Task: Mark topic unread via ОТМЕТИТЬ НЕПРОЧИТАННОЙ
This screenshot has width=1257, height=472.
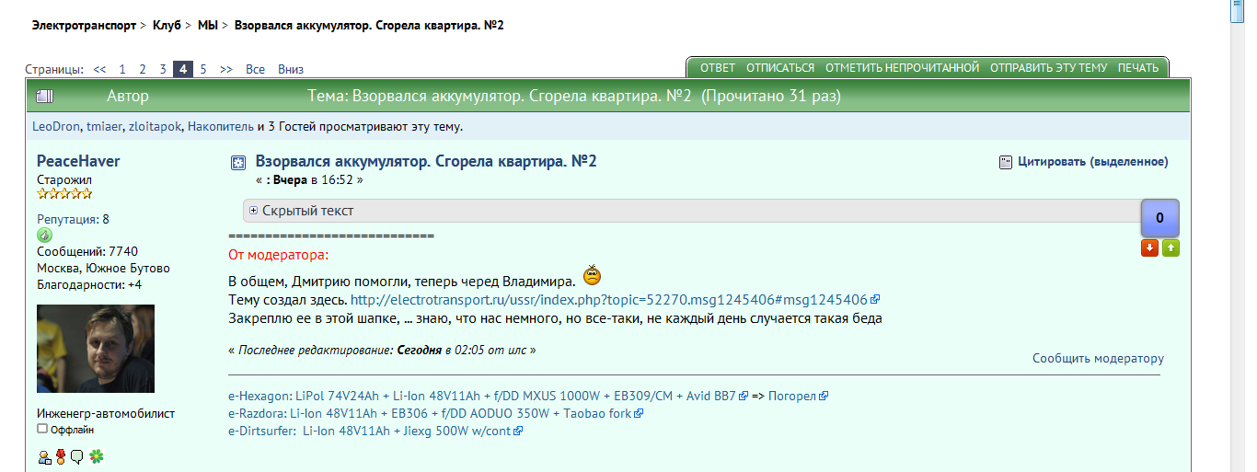Action: (902, 68)
